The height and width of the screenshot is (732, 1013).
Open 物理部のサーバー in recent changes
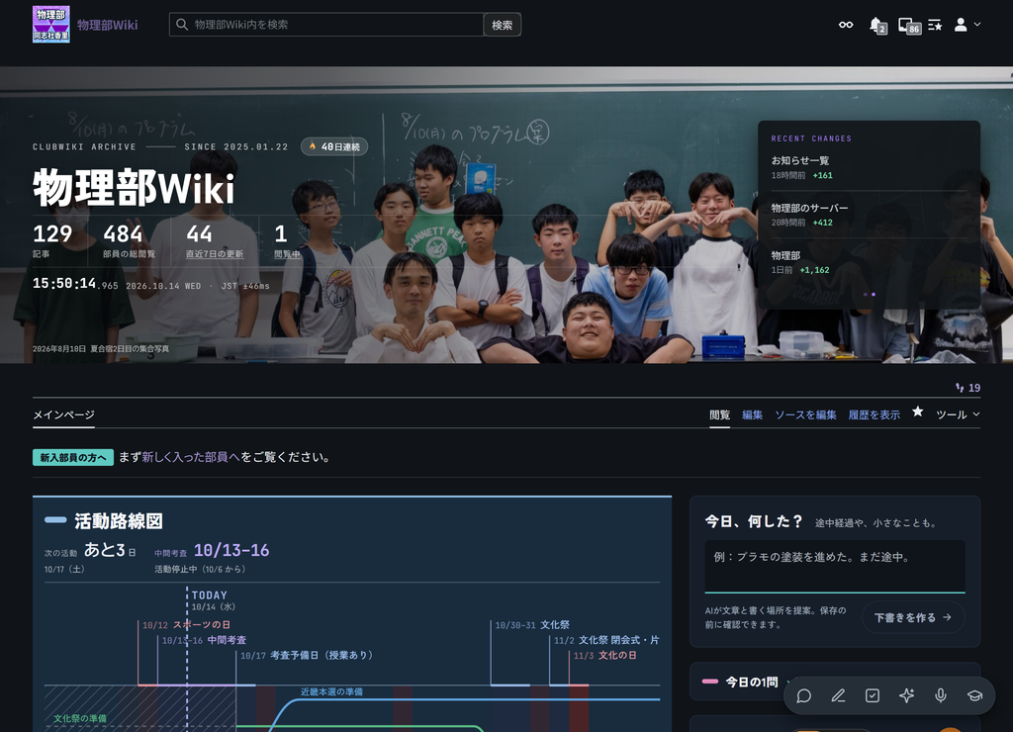[809, 208]
